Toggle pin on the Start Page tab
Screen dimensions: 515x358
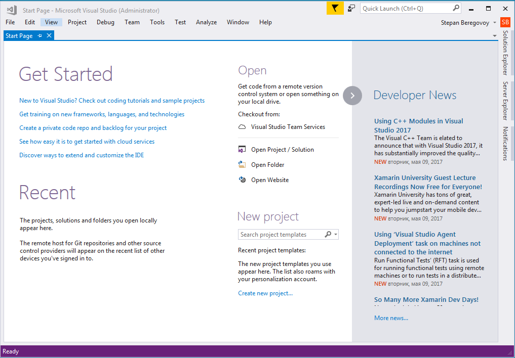(x=40, y=36)
